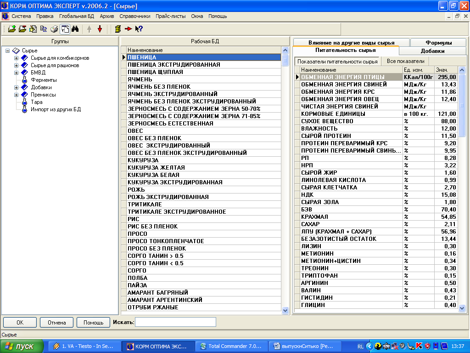Screen dimensions: 470x353
Task: Click the speaker volume tray icon
Action: pyautogui.click(x=403, y=346)
